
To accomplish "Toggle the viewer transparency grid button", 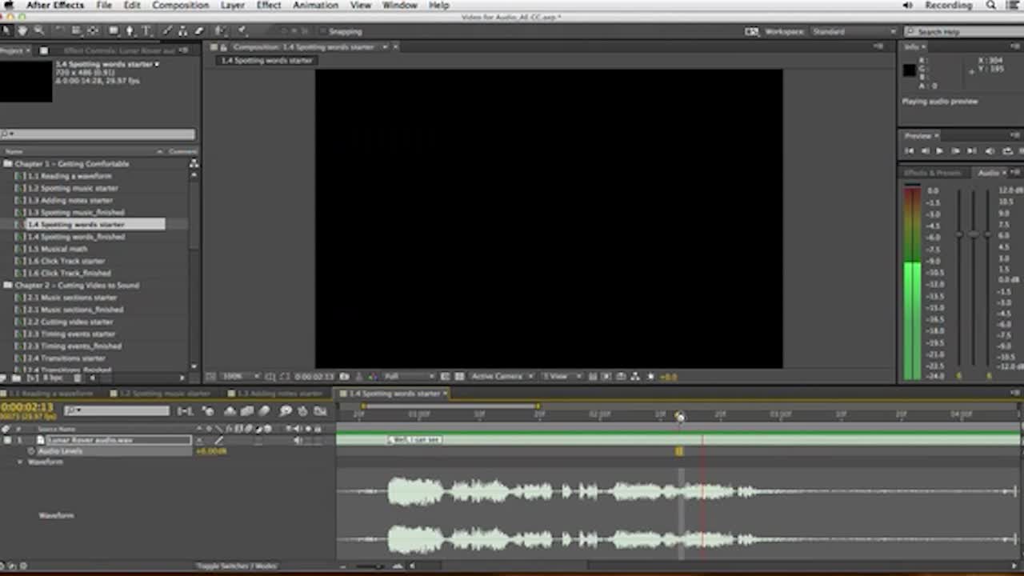I will click(459, 376).
